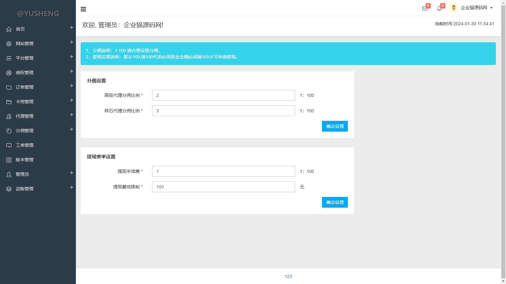Expand the 订单管理 submenu plus sign
This screenshot has height=284, width=506.
[x=71, y=86]
